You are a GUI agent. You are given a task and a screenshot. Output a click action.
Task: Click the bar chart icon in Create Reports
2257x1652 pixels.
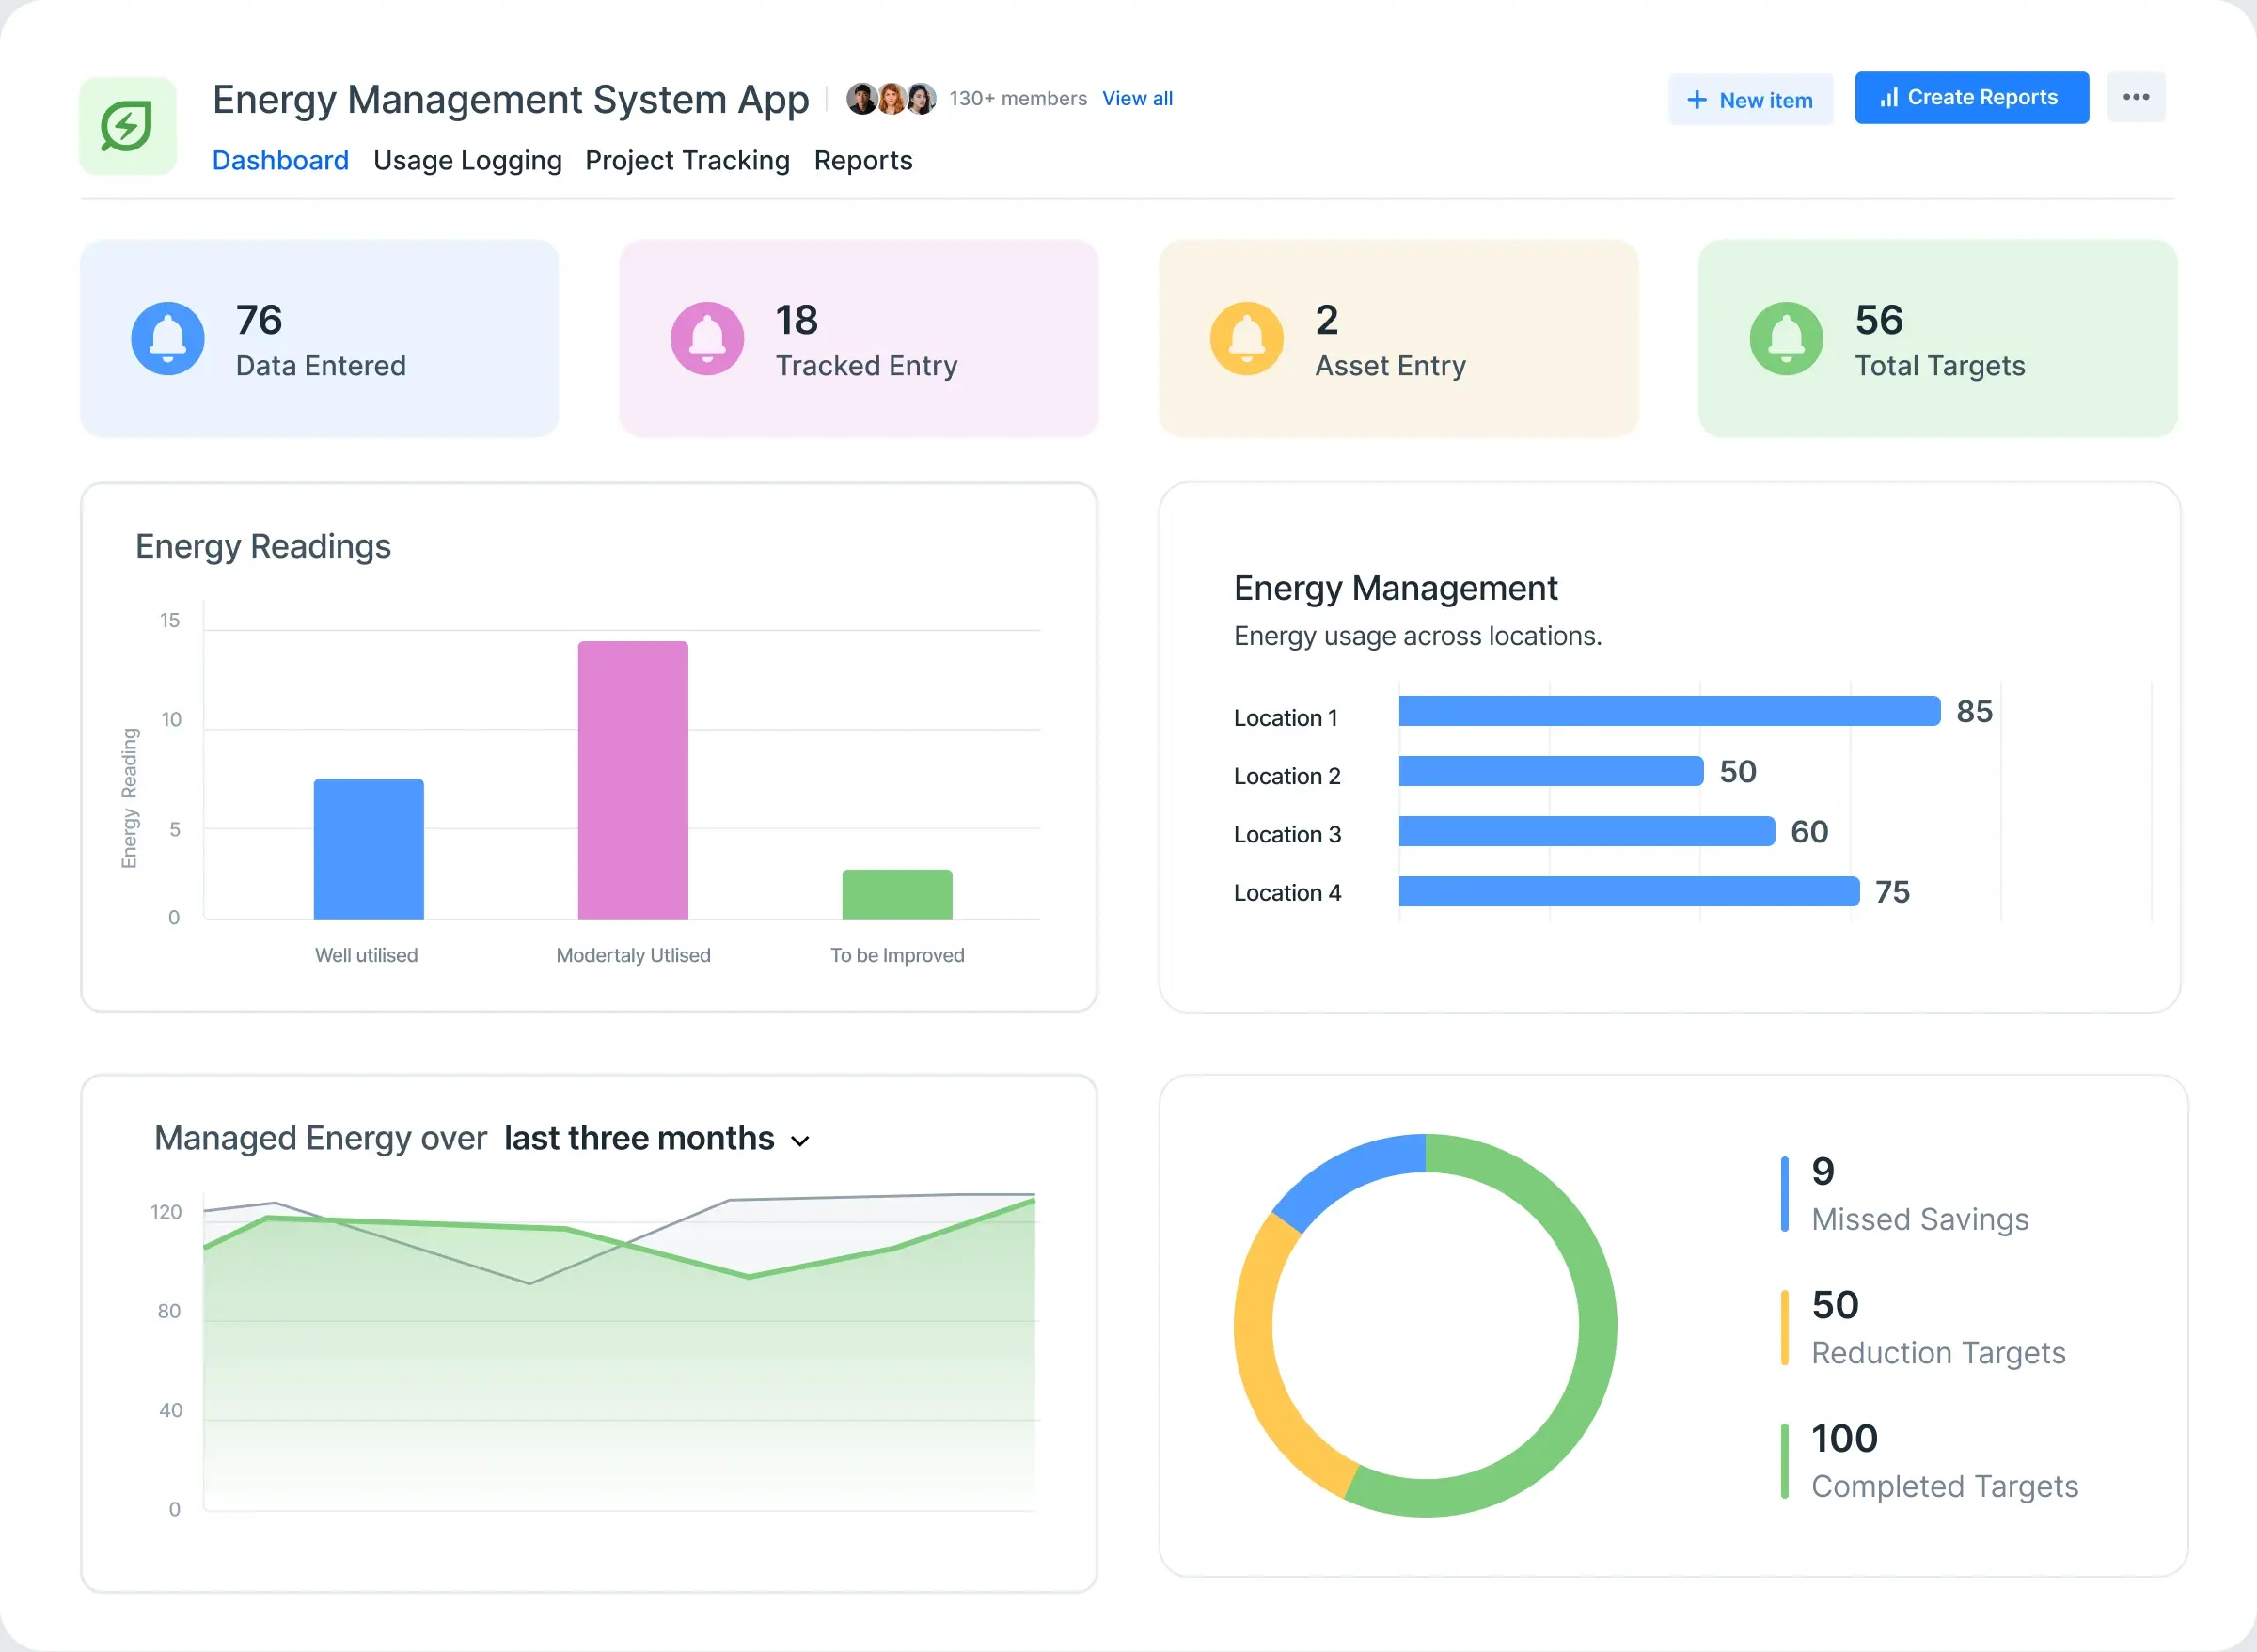click(x=1888, y=98)
